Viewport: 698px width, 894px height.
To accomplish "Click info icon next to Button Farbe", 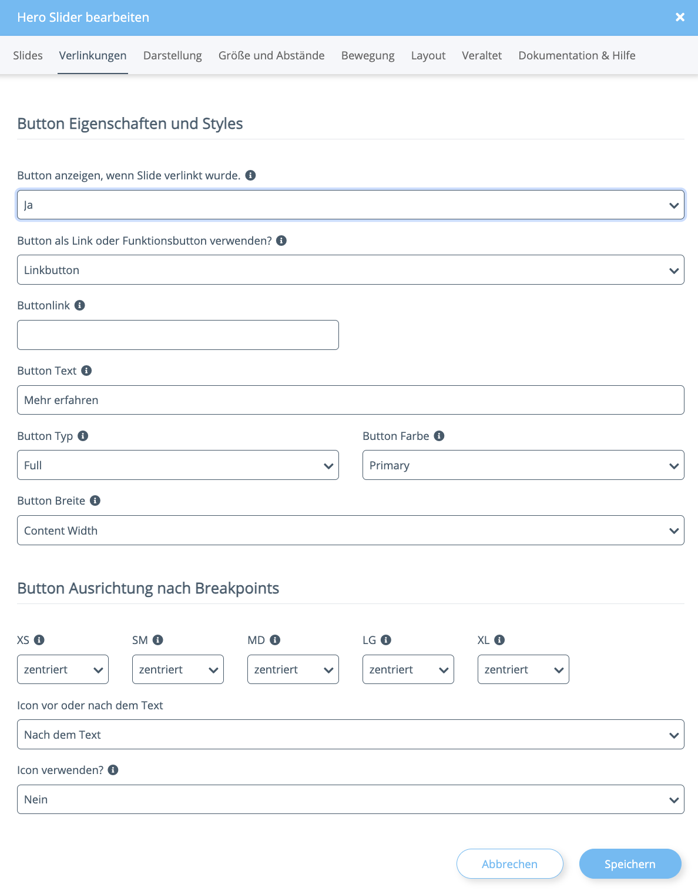I will click(439, 436).
